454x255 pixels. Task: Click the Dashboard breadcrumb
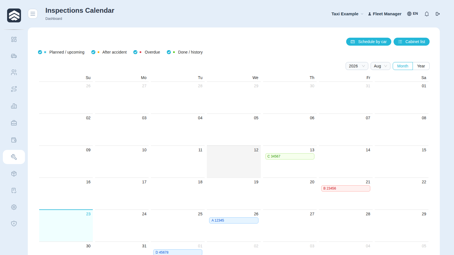pyautogui.click(x=54, y=19)
